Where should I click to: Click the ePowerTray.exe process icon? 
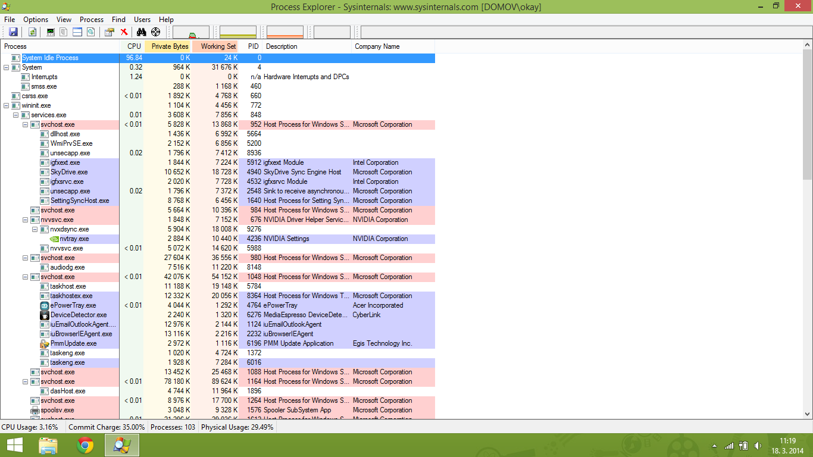[45, 305]
